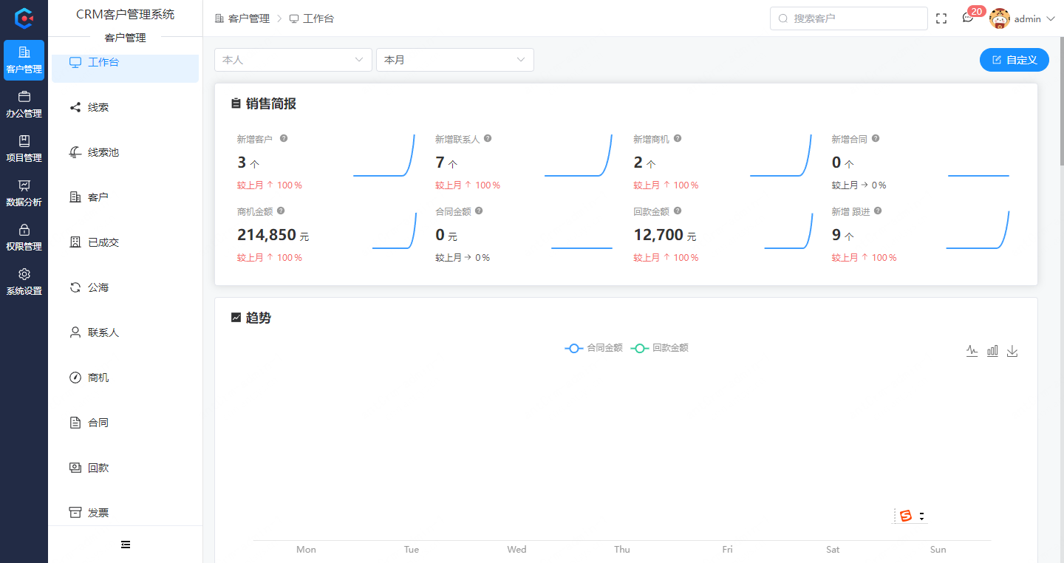Toggle 回款金额 series in chart legend
Screen dimensions: 1064x563
[x=660, y=348]
